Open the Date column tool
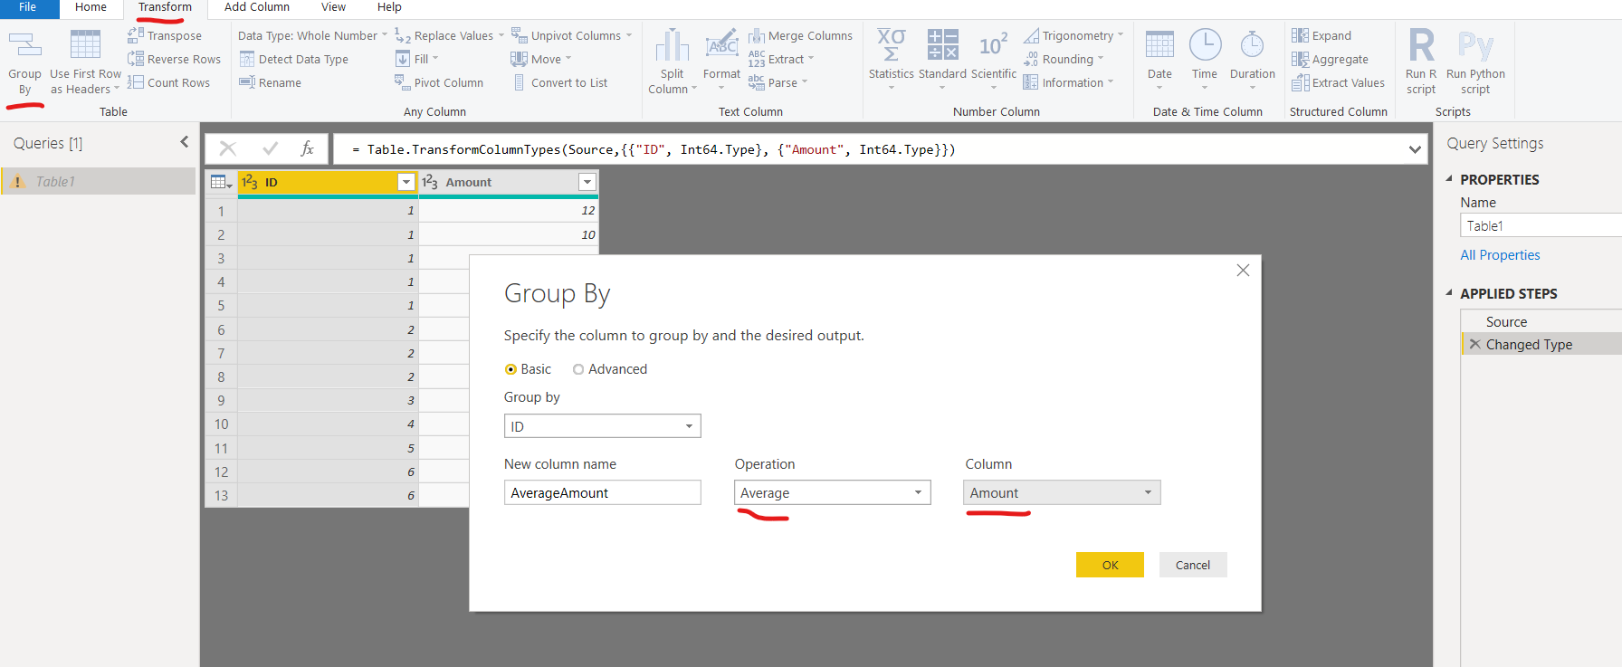 click(1159, 60)
